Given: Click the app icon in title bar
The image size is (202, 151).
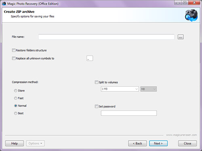Looking at the screenshot, I should click(4, 4).
